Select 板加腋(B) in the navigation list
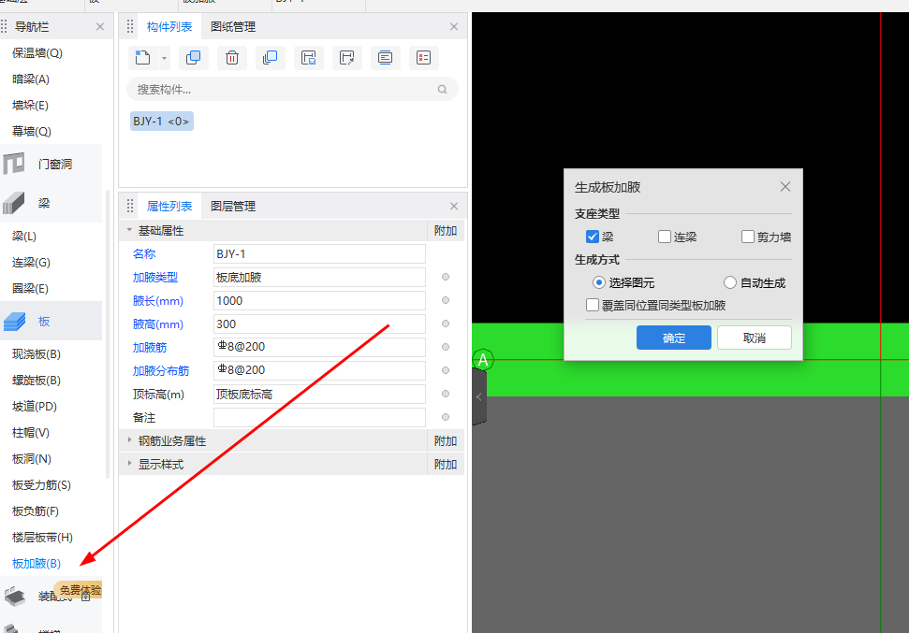Image resolution: width=909 pixels, height=633 pixels. coord(37,564)
